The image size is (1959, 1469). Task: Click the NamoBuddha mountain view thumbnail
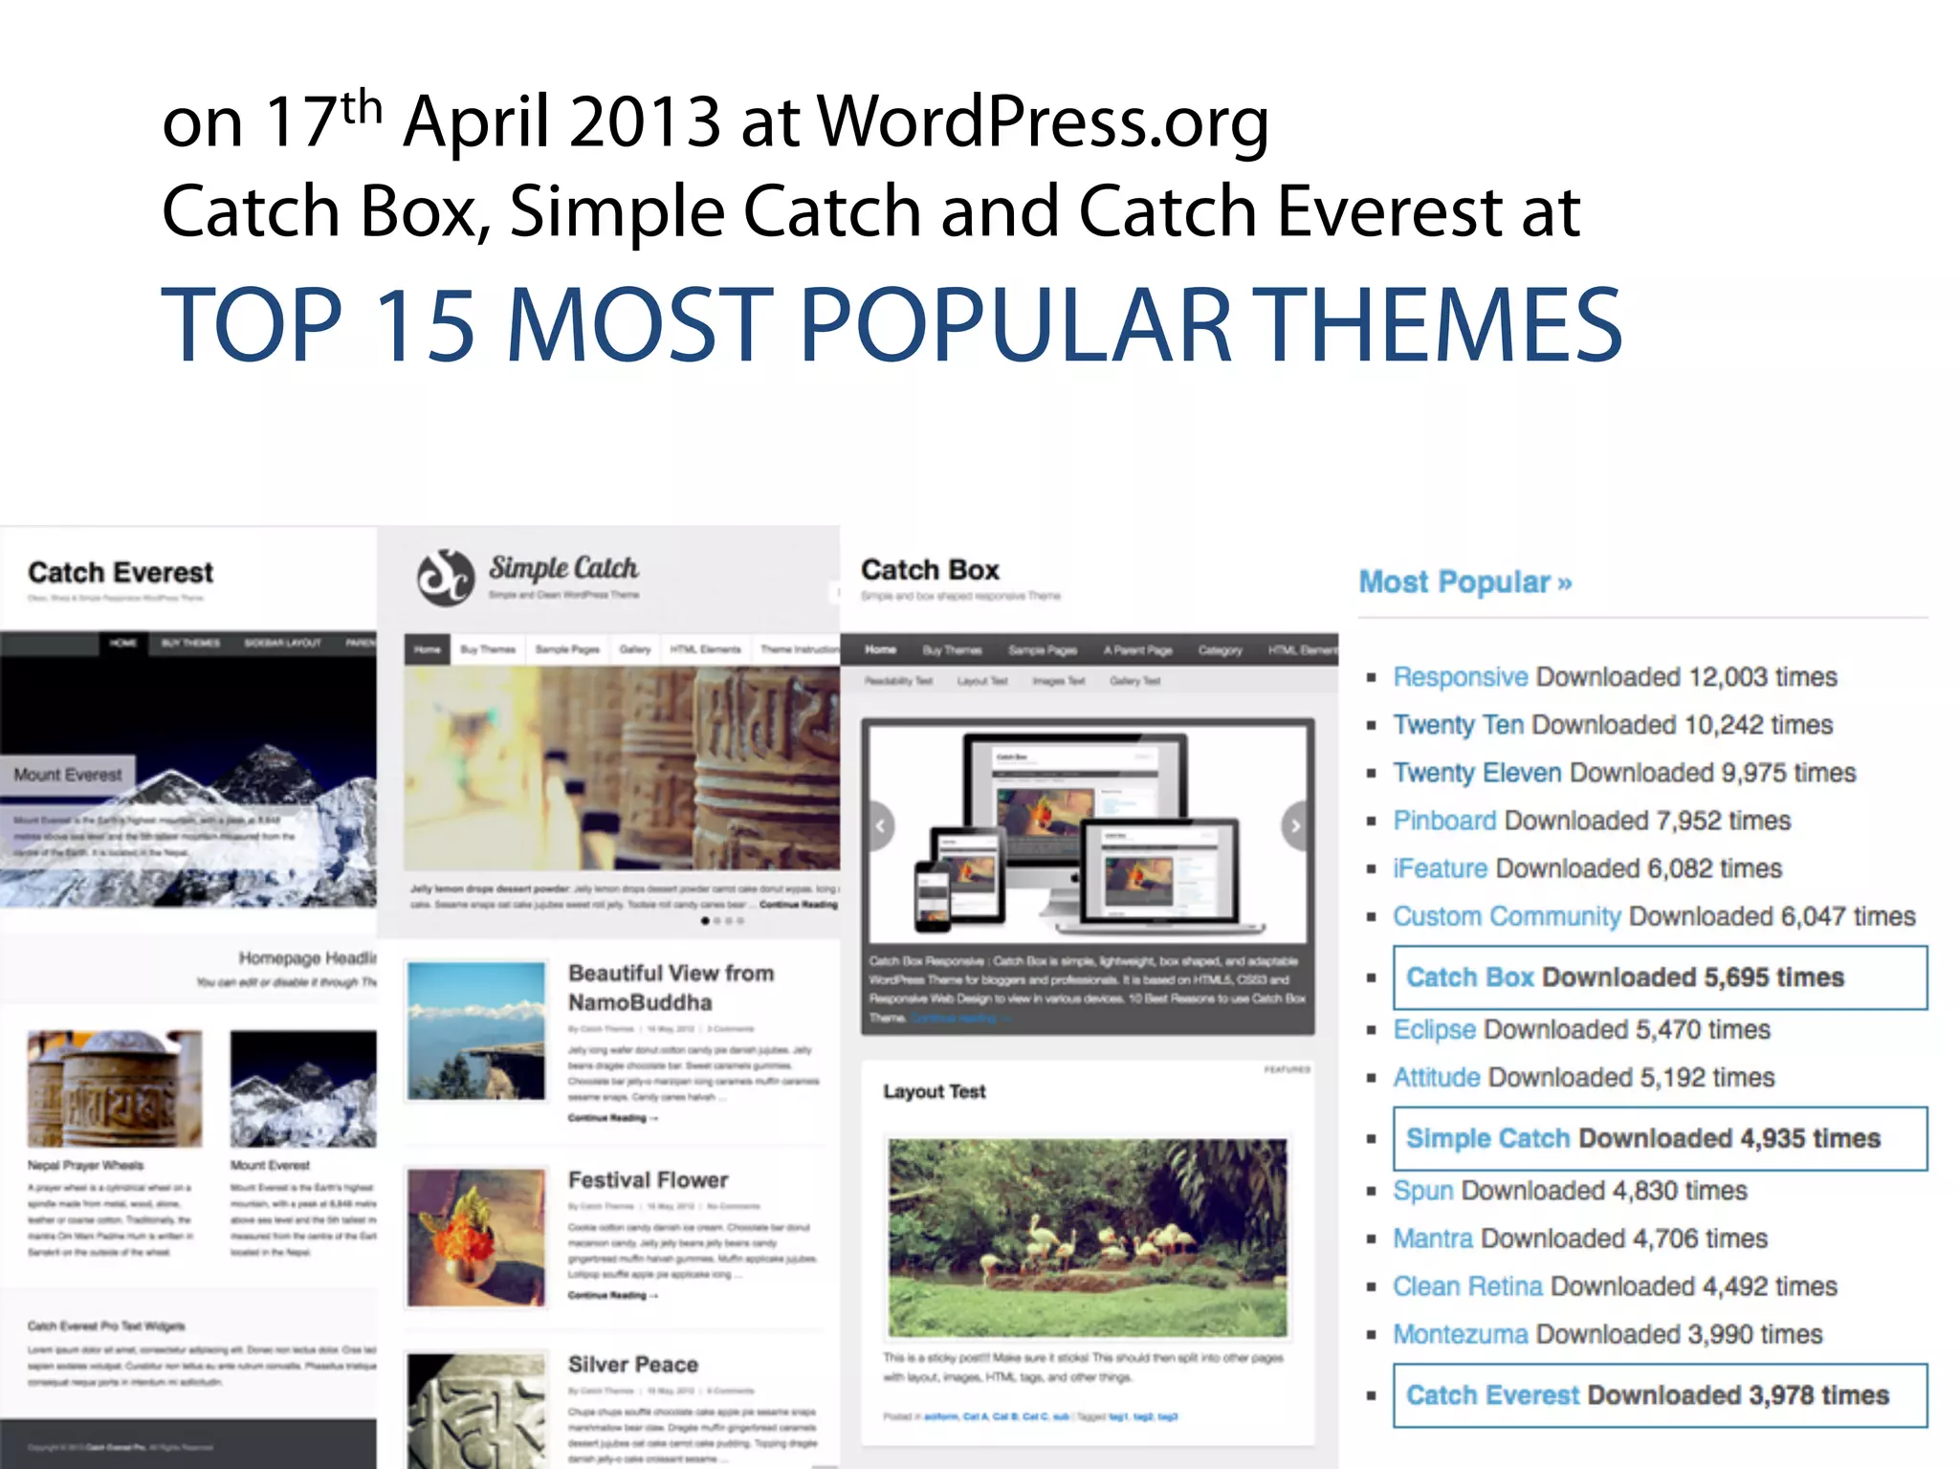tap(475, 1031)
